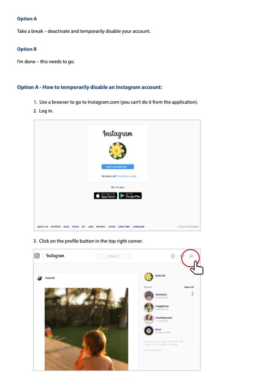Click the Instagram camera logo icon
This screenshot has width=274, height=387.
click(x=37, y=256)
